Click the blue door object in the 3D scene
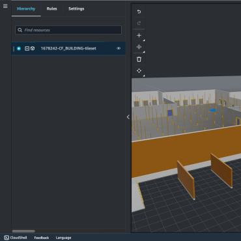Screen dimensions: 241x241 170,113
